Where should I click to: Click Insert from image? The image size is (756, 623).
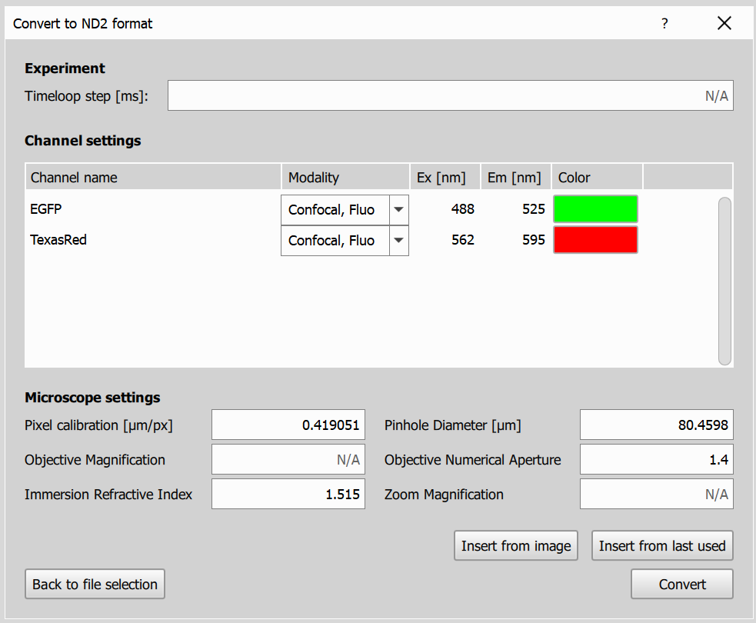[515, 545]
